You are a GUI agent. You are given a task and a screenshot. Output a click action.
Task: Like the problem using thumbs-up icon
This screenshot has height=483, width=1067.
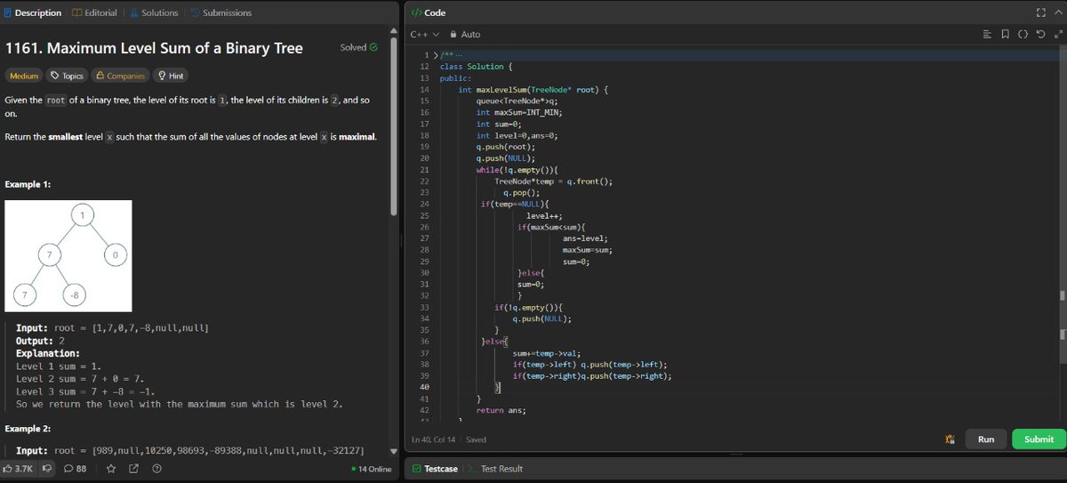tap(8, 469)
